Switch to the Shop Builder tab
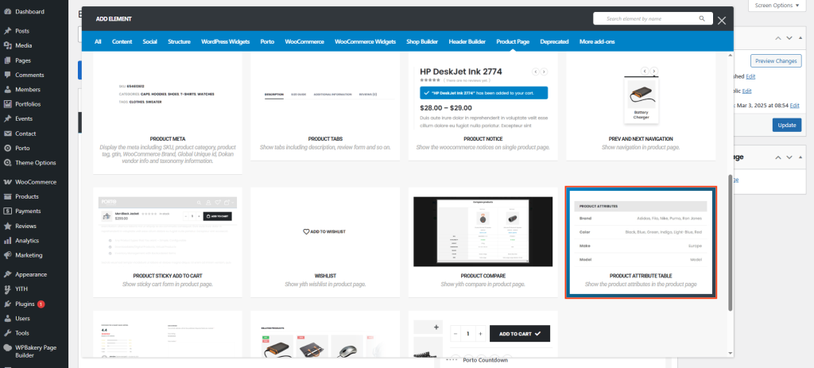Image resolution: width=814 pixels, height=368 pixels. click(x=422, y=41)
